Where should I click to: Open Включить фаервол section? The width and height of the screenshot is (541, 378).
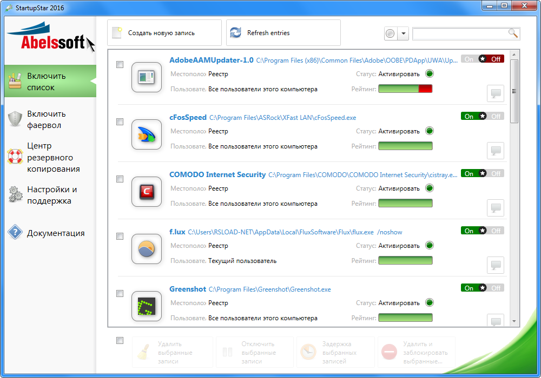[x=50, y=119]
